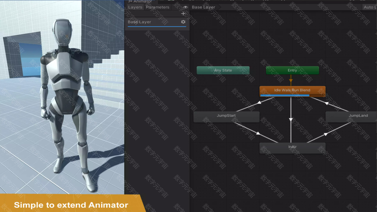
Task: Click the Idle Walk Run Blend progress bar
Action: point(285,95)
